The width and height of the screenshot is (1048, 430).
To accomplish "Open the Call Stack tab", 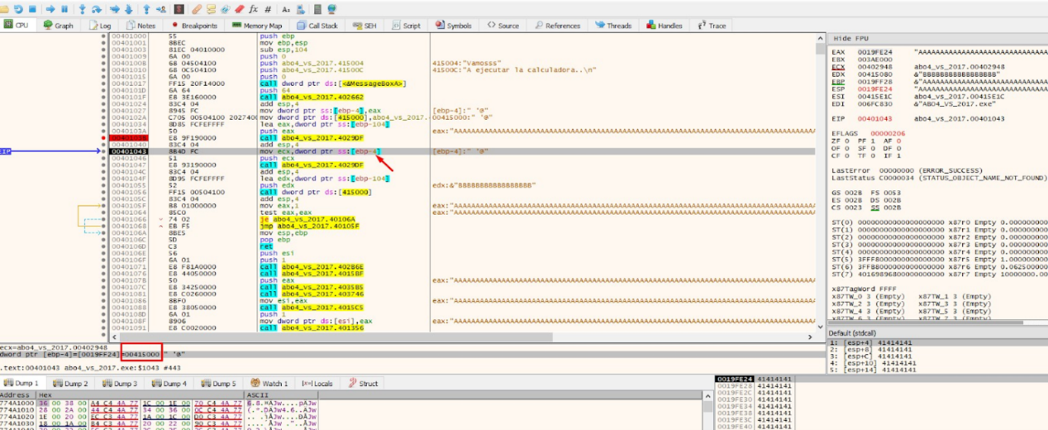I will pos(318,25).
